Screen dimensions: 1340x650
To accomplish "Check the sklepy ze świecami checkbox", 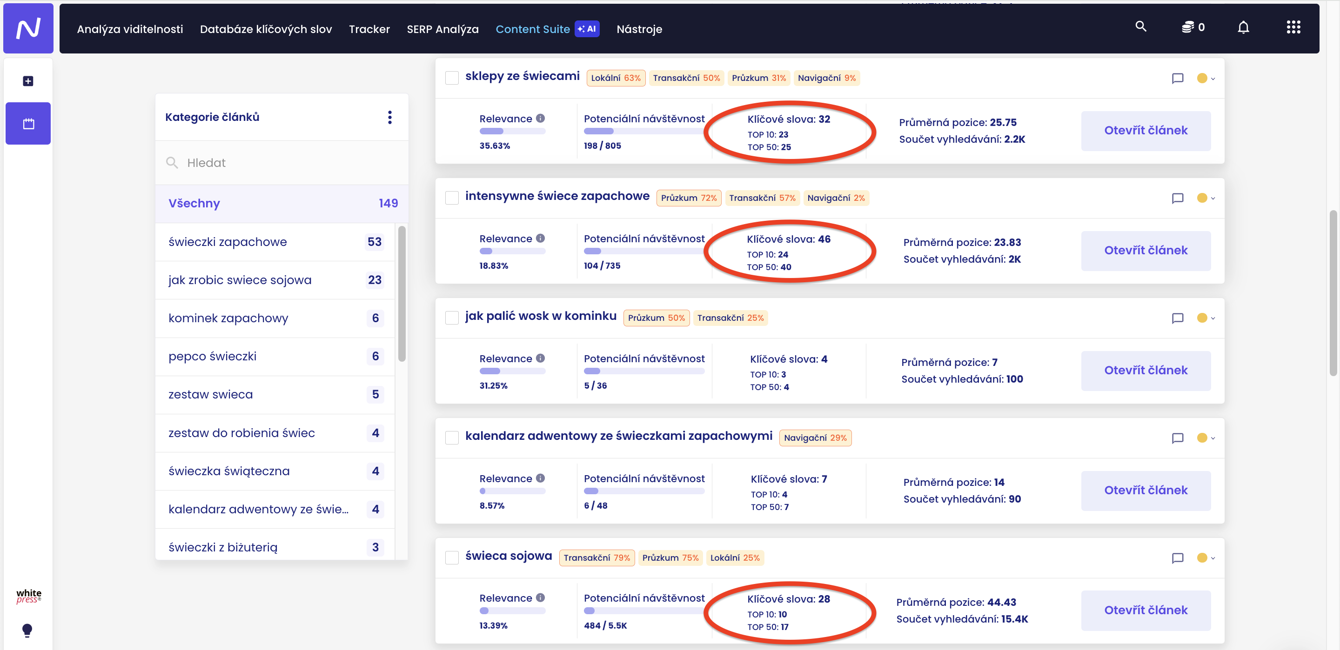I will [452, 78].
